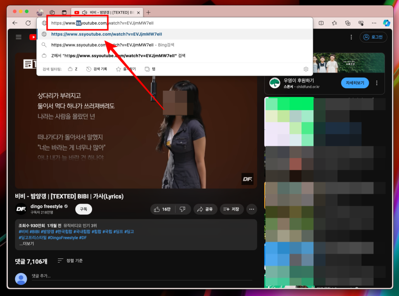Go to YouTube home via the logo

(33, 37)
